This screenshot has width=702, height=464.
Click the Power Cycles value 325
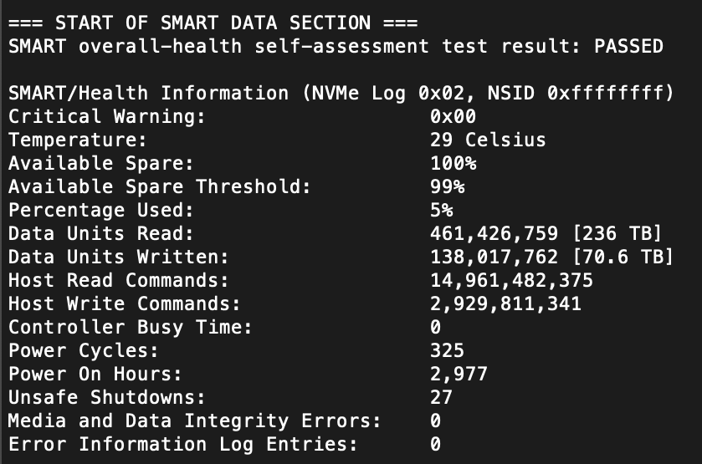[447, 350]
